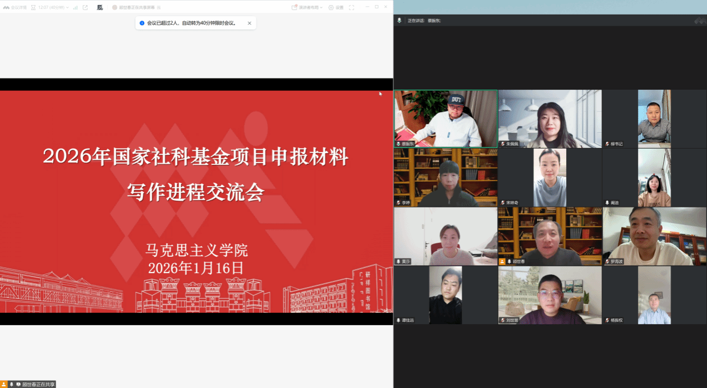Click the annotation icon in top toolbar
Image resolution: width=707 pixels, height=388 pixels.
tap(100, 7)
